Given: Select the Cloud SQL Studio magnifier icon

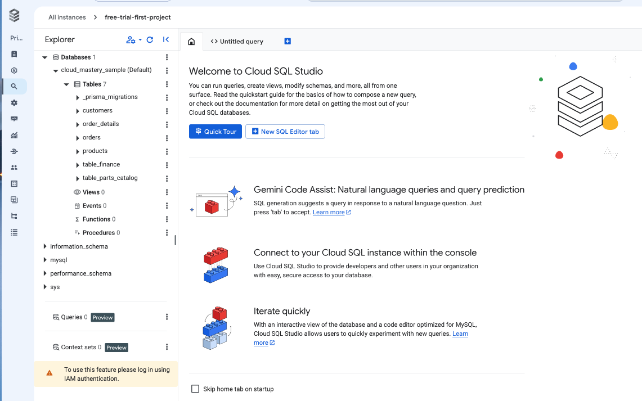Looking at the screenshot, I should pyautogui.click(x=14, y=87).
